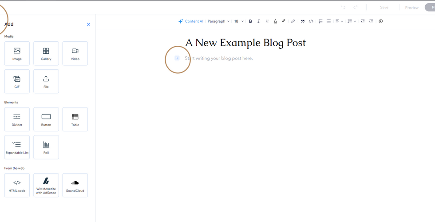Toggle italic formatting
This screenshot has height=222, width=435.
point(258,21)
